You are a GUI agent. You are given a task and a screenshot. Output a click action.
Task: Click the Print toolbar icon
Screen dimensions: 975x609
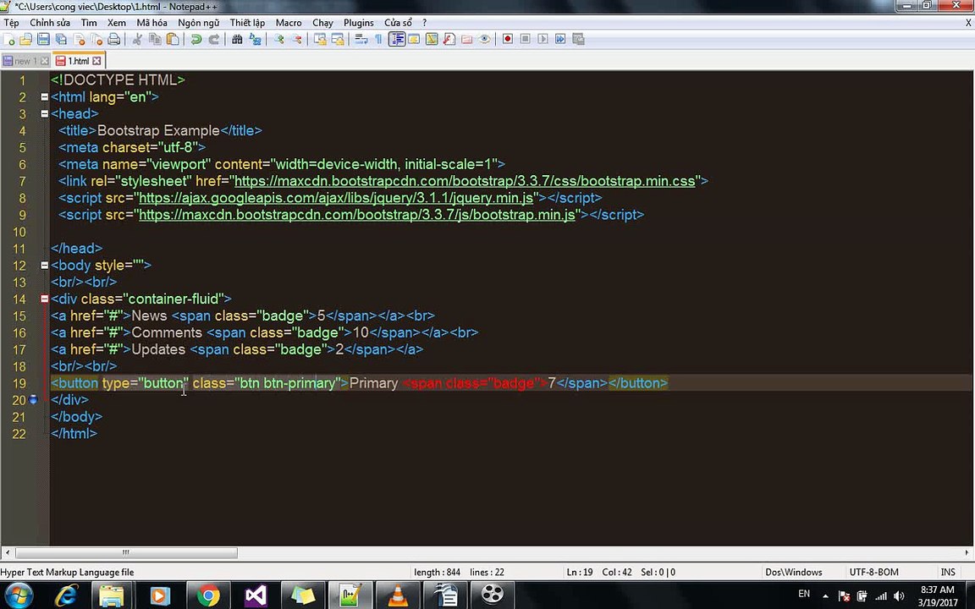pos(113,39)
